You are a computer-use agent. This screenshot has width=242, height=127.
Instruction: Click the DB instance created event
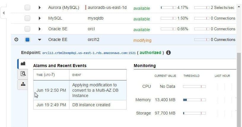(x=91, y=105)
